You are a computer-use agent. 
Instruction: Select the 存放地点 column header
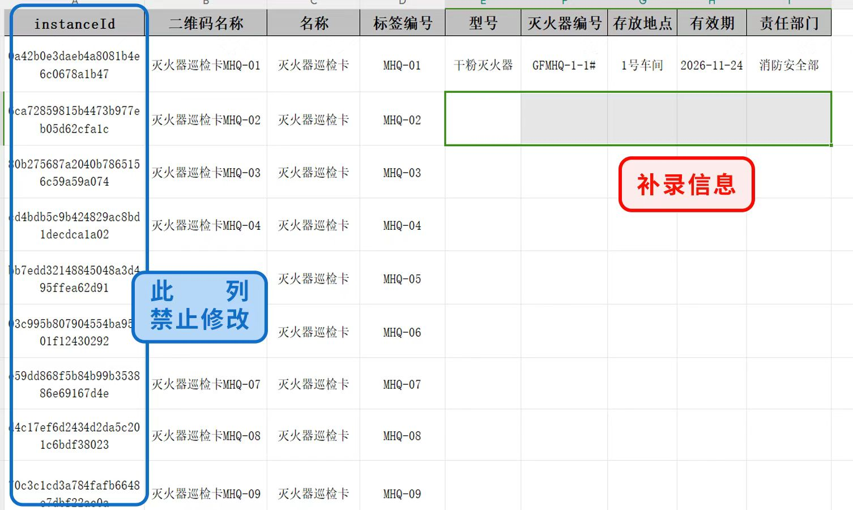(642, 23)
